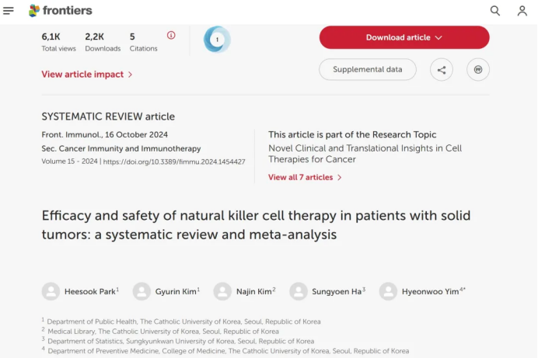
Task: Open View all 7 articles link
Action: pyautogui.click(x=305, y=177)
